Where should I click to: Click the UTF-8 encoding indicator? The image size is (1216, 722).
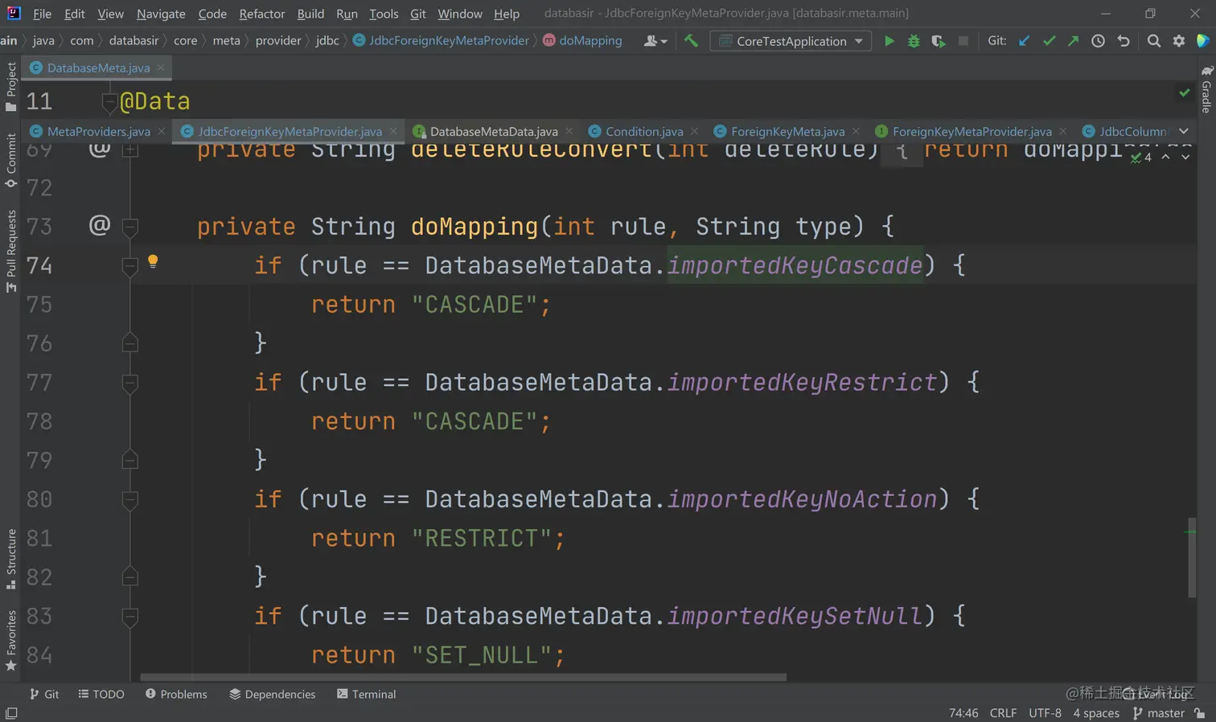(x=1045, y=713)
